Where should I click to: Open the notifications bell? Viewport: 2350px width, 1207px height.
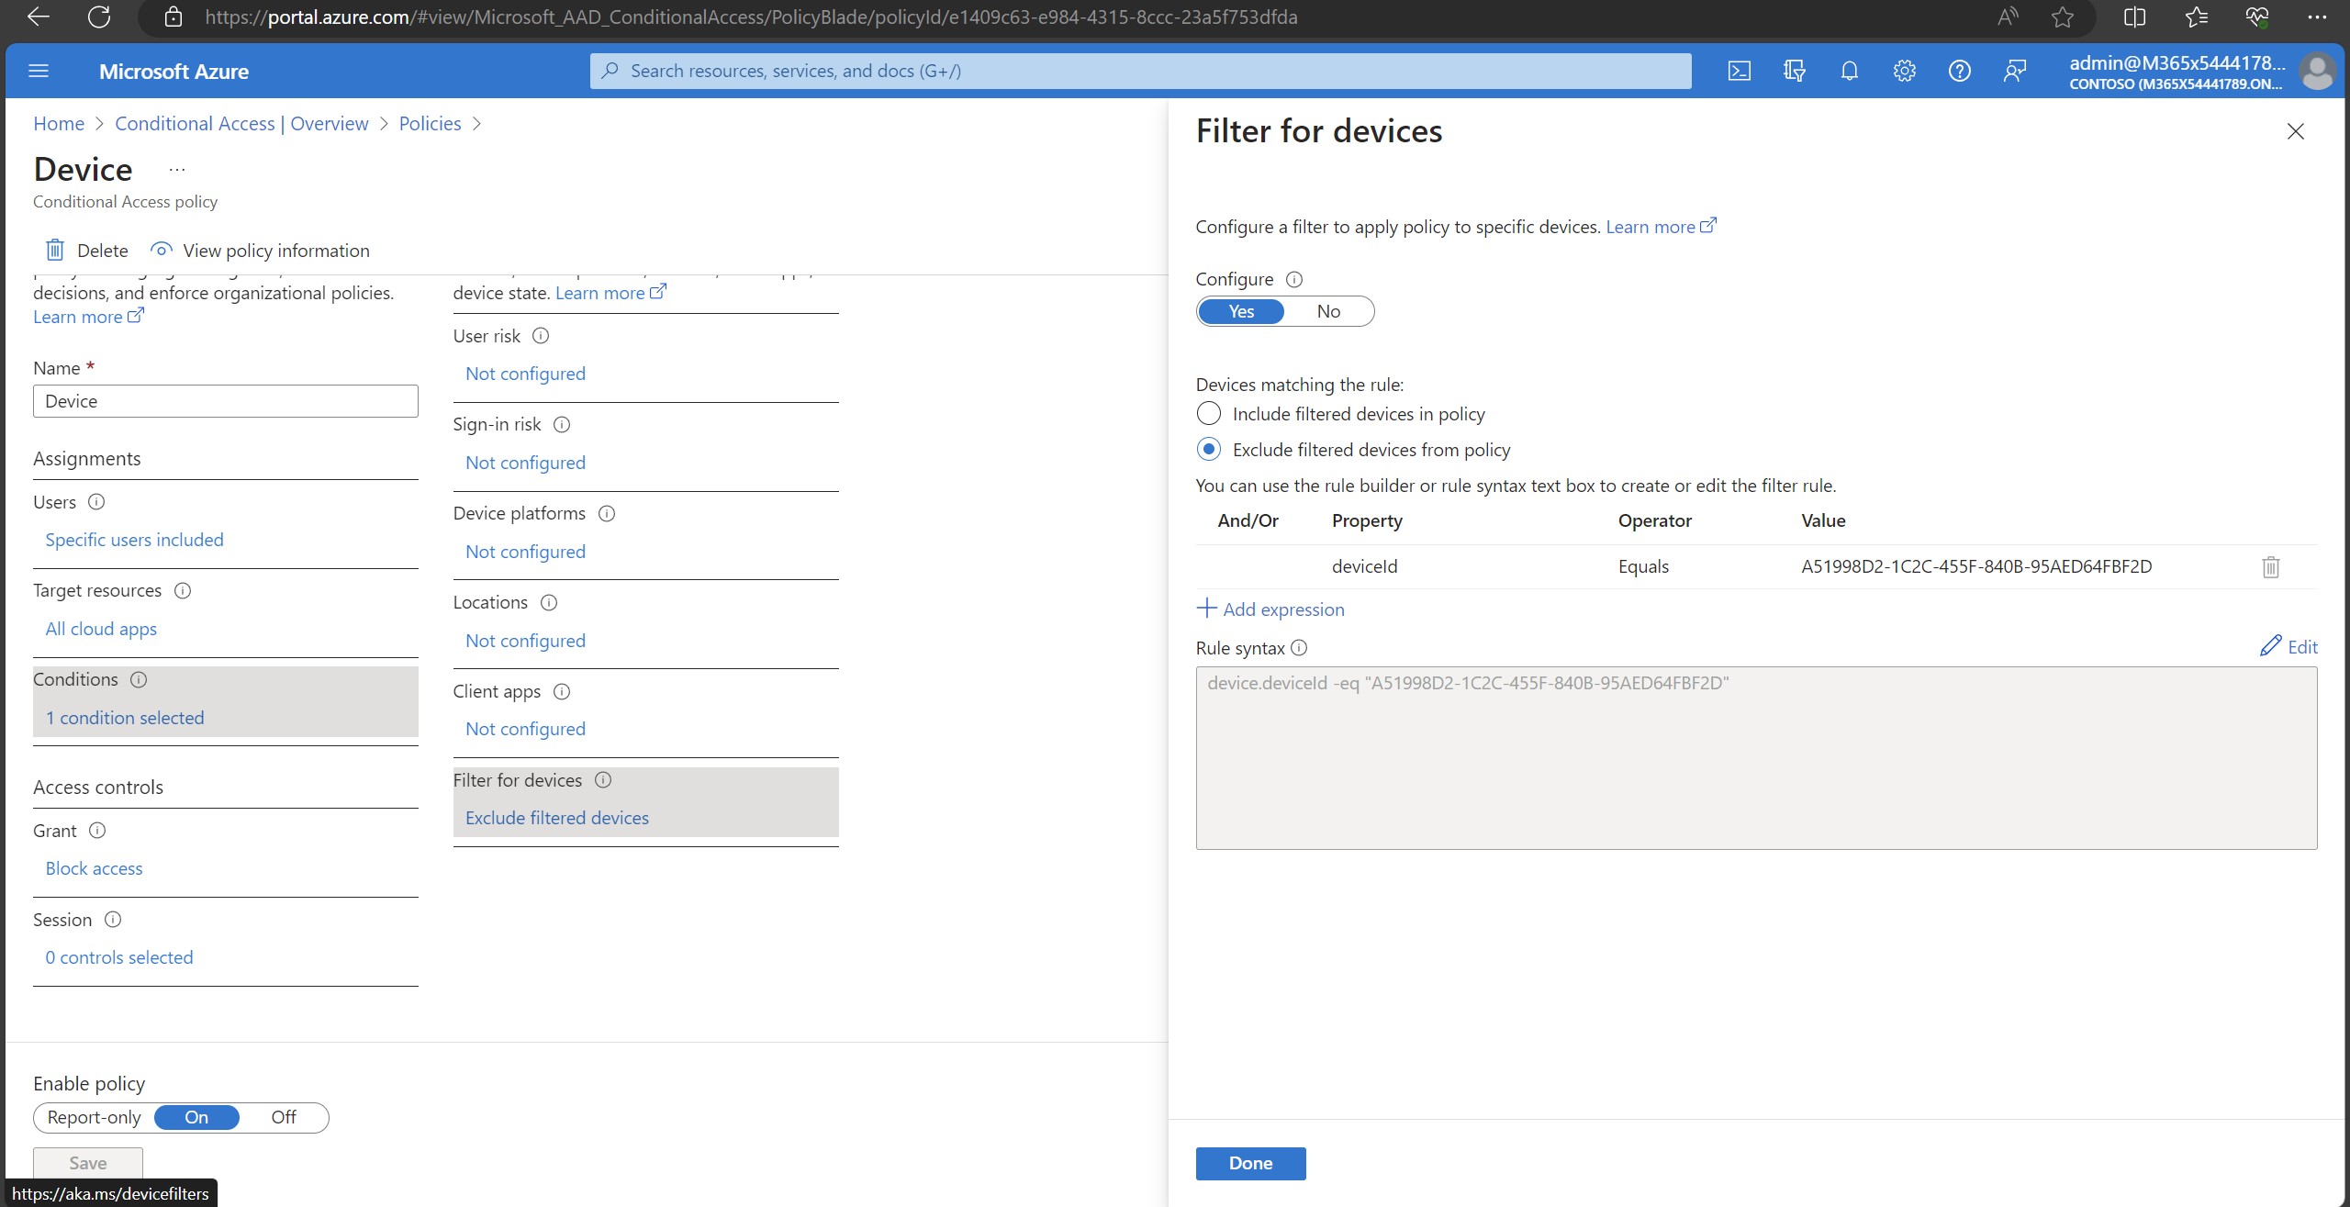[1849, 71]
